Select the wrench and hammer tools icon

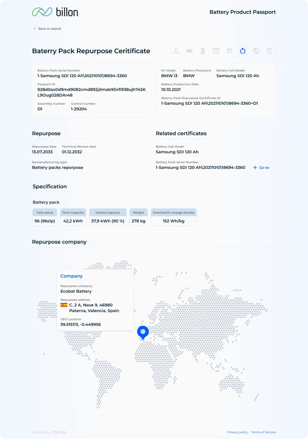[230, 51]
